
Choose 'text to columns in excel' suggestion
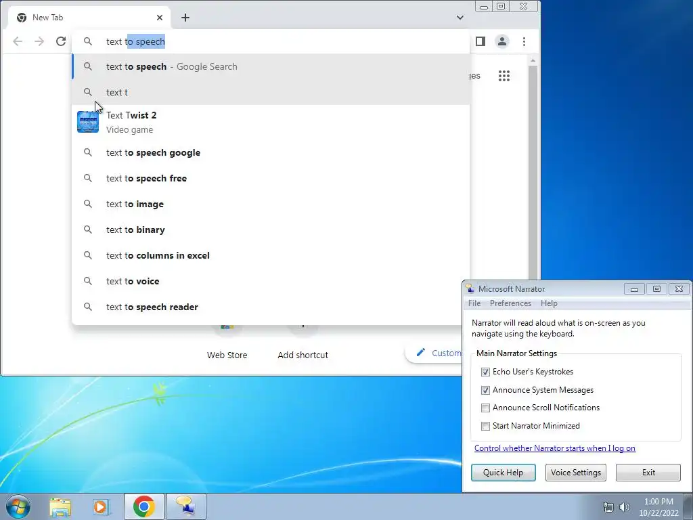pyautogui.click(x=271, y=255)
